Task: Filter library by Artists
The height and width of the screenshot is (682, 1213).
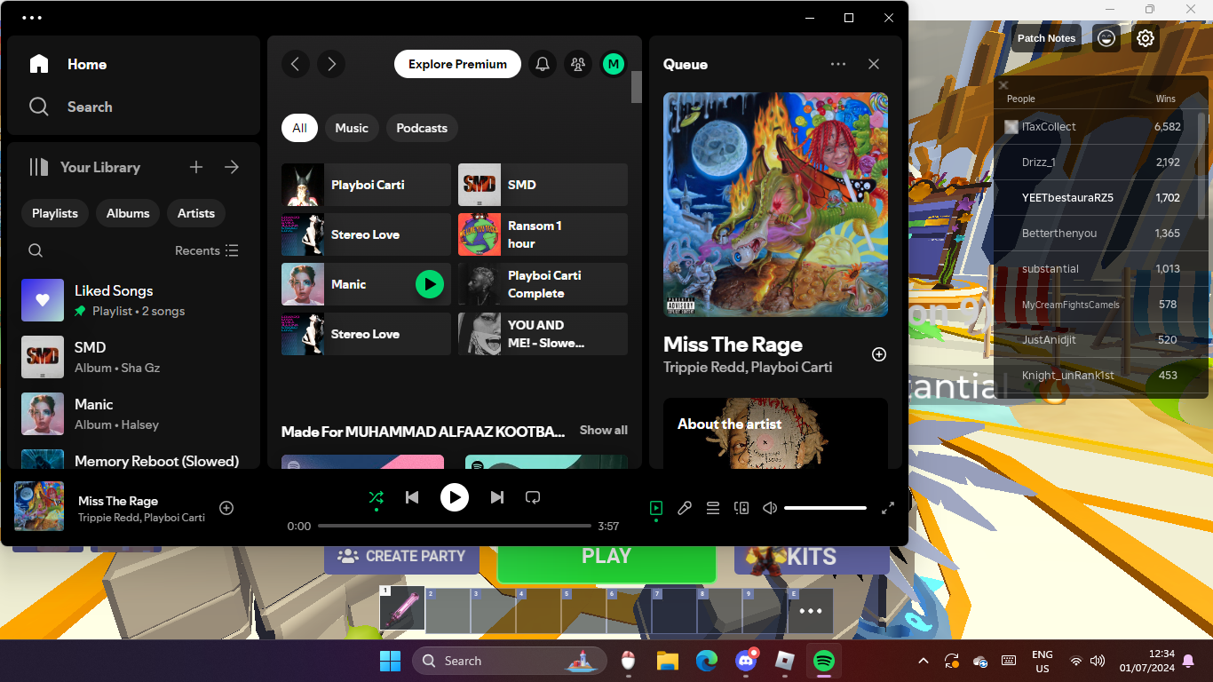Action: coord(196,213)
